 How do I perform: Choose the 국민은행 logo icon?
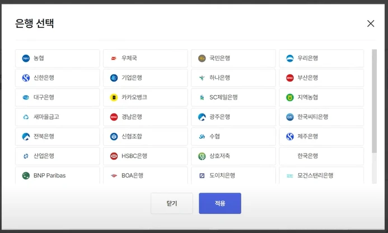click(x=202, y=58)
